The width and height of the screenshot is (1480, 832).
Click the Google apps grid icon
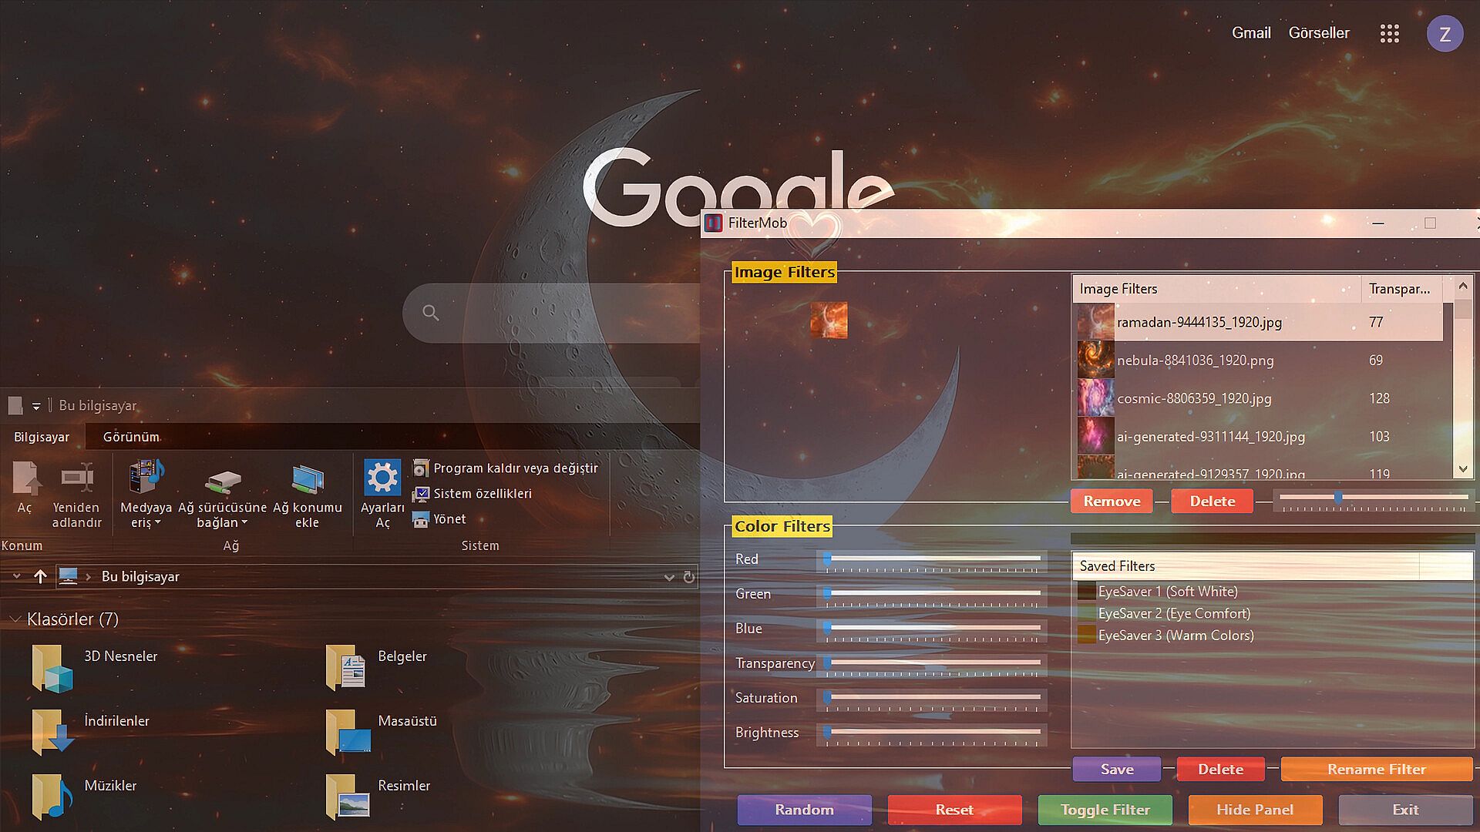[x=1389, y=33]
